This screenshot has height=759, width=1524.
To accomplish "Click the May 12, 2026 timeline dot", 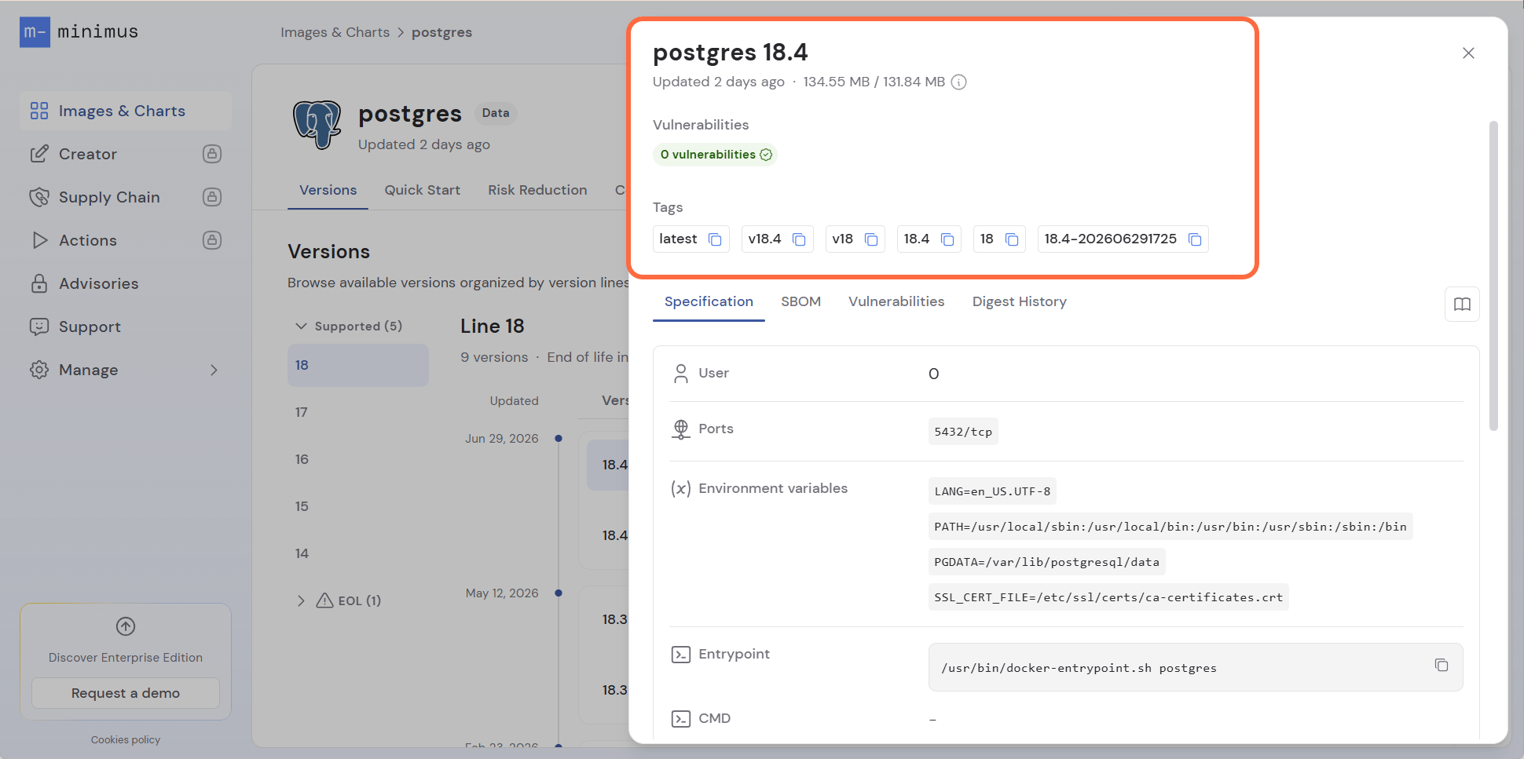I will (x=559, y=593).
